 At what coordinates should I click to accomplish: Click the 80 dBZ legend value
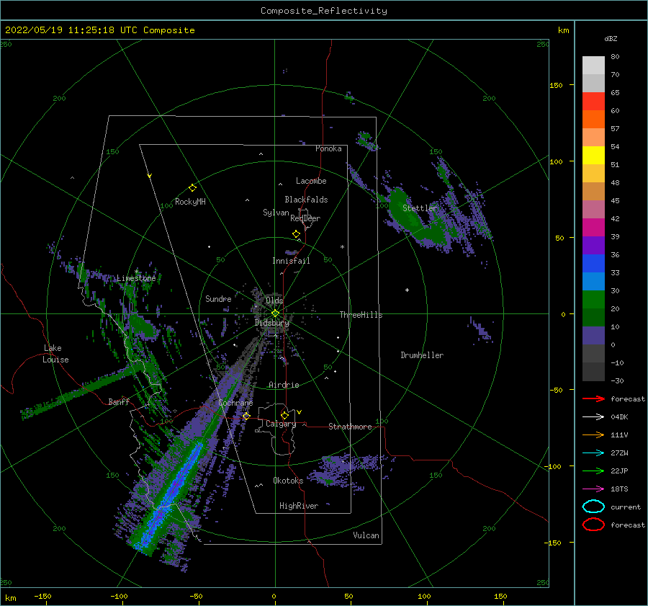615,57
